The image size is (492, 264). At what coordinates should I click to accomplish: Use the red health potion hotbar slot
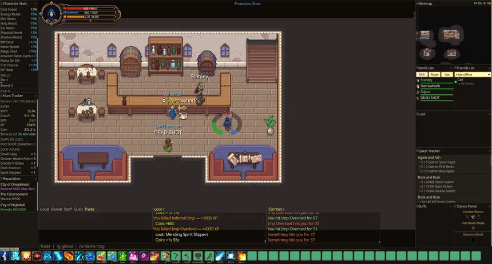pyautogui.click(x=101, y=256)
